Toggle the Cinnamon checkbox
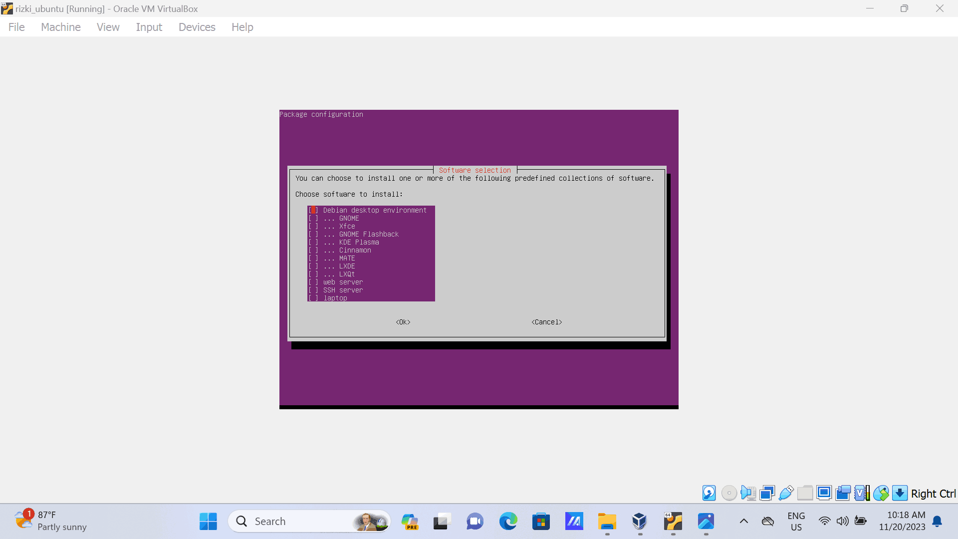Screen dimensions: 958x539 (313, 250)
